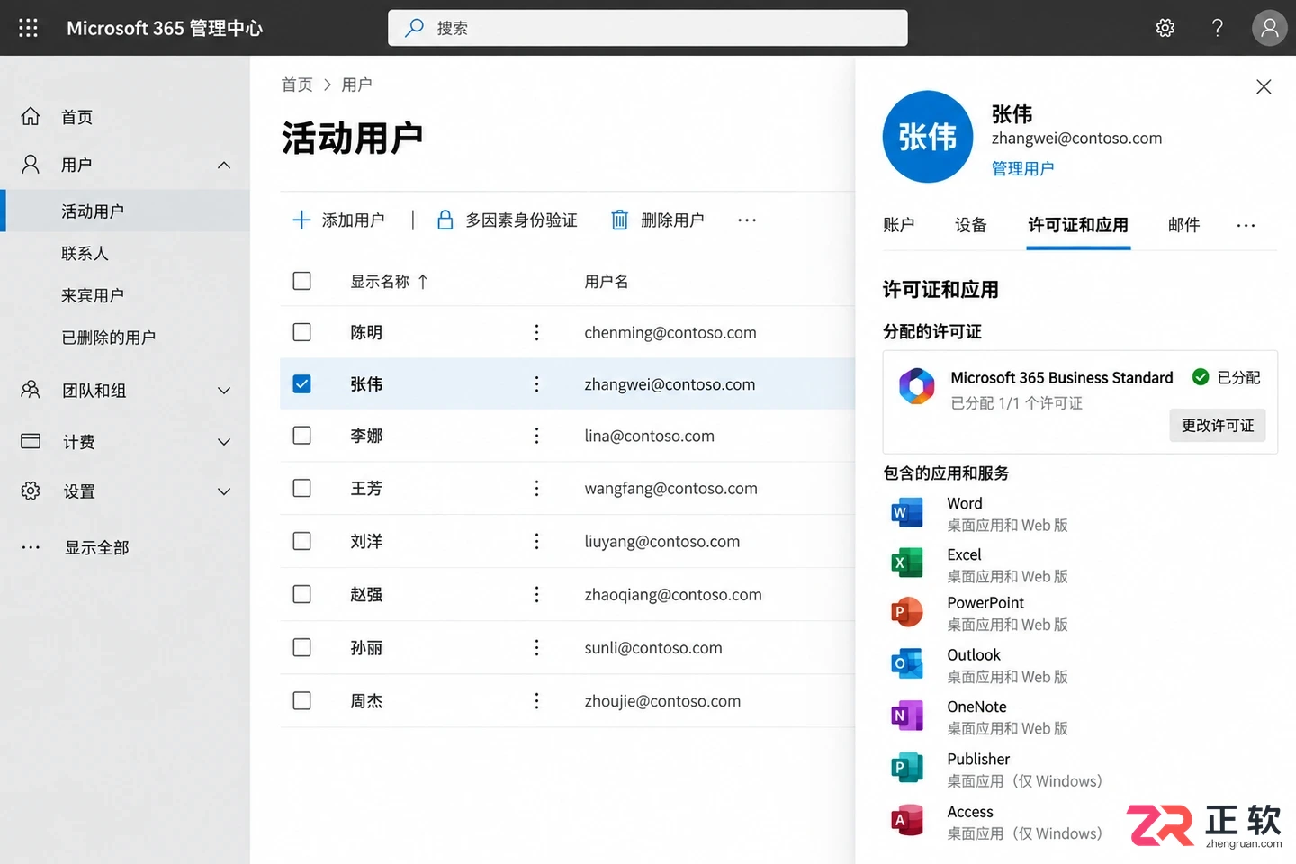Select the 许可证和应用 tab

pos(1078,225)
